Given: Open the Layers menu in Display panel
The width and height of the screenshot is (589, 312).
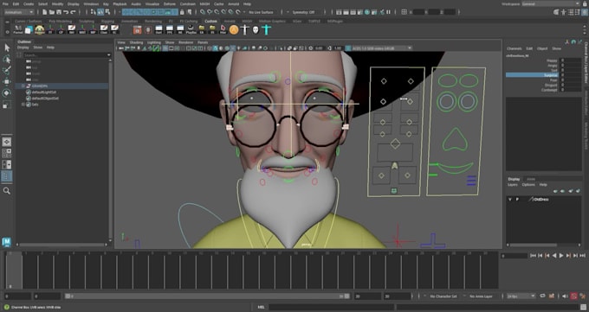Looking at the screenshot, I should [x=513, y=185].
